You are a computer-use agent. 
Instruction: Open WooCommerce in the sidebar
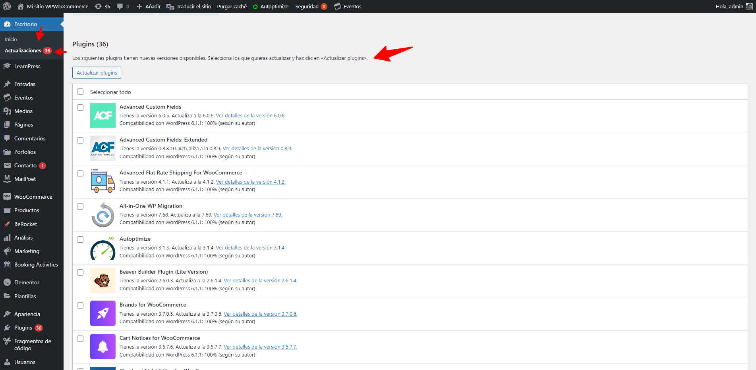(x=32, y=197)
